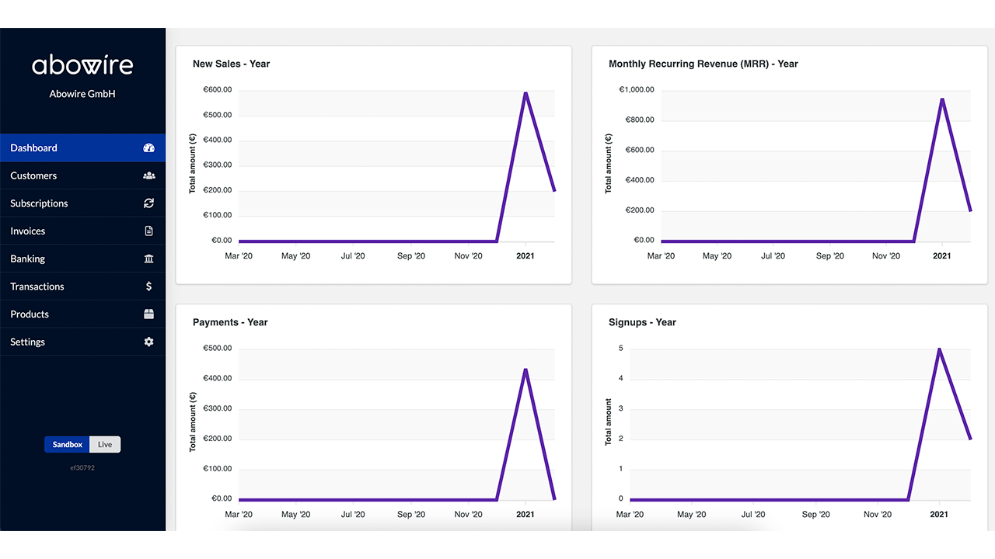Click the Products box icon
The image size is (995, 559).
(x=149, y=314)
